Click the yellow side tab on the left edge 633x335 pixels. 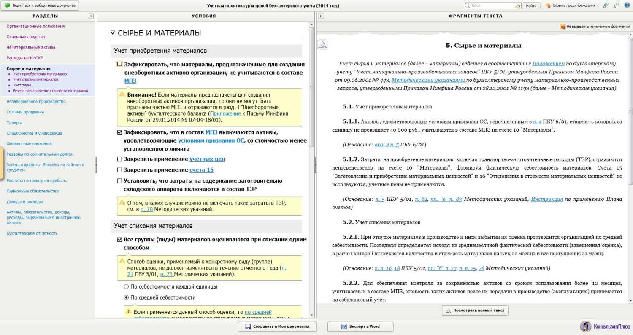(x=2, y=162)
